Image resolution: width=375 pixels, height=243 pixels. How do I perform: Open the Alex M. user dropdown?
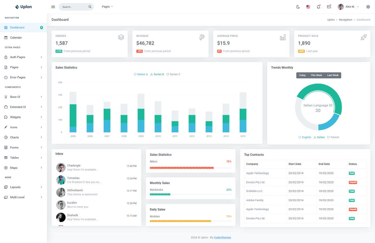coord(348,7)
